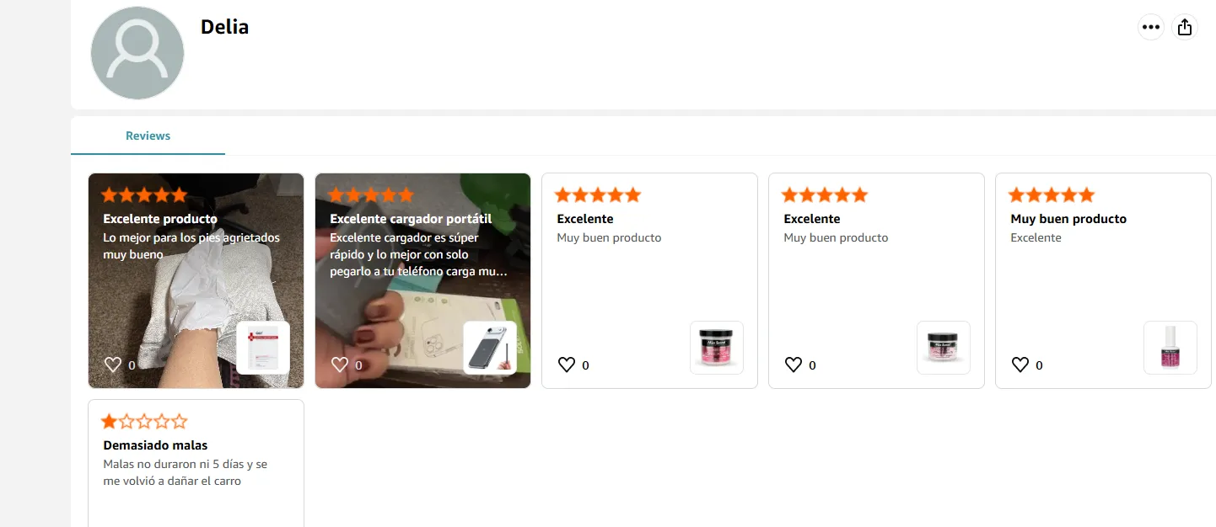The height and width of the screenshot is (527, 1216).
Task: Open the foot mask product thumbnail
Action: [263, 348]
